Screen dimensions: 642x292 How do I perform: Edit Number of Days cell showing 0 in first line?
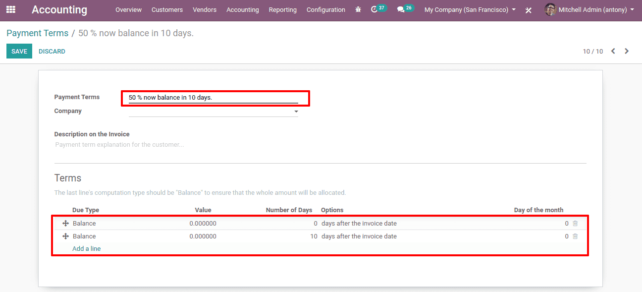click(316, 224)
